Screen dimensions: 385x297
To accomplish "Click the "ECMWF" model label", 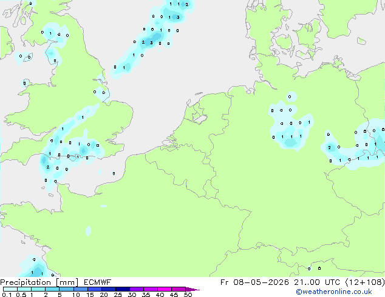I will pos(98,282).
